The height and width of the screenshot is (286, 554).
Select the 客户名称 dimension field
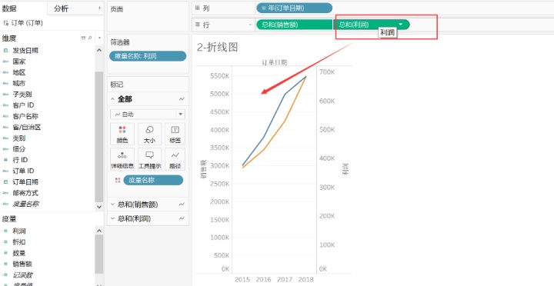(x=25, y=116)
